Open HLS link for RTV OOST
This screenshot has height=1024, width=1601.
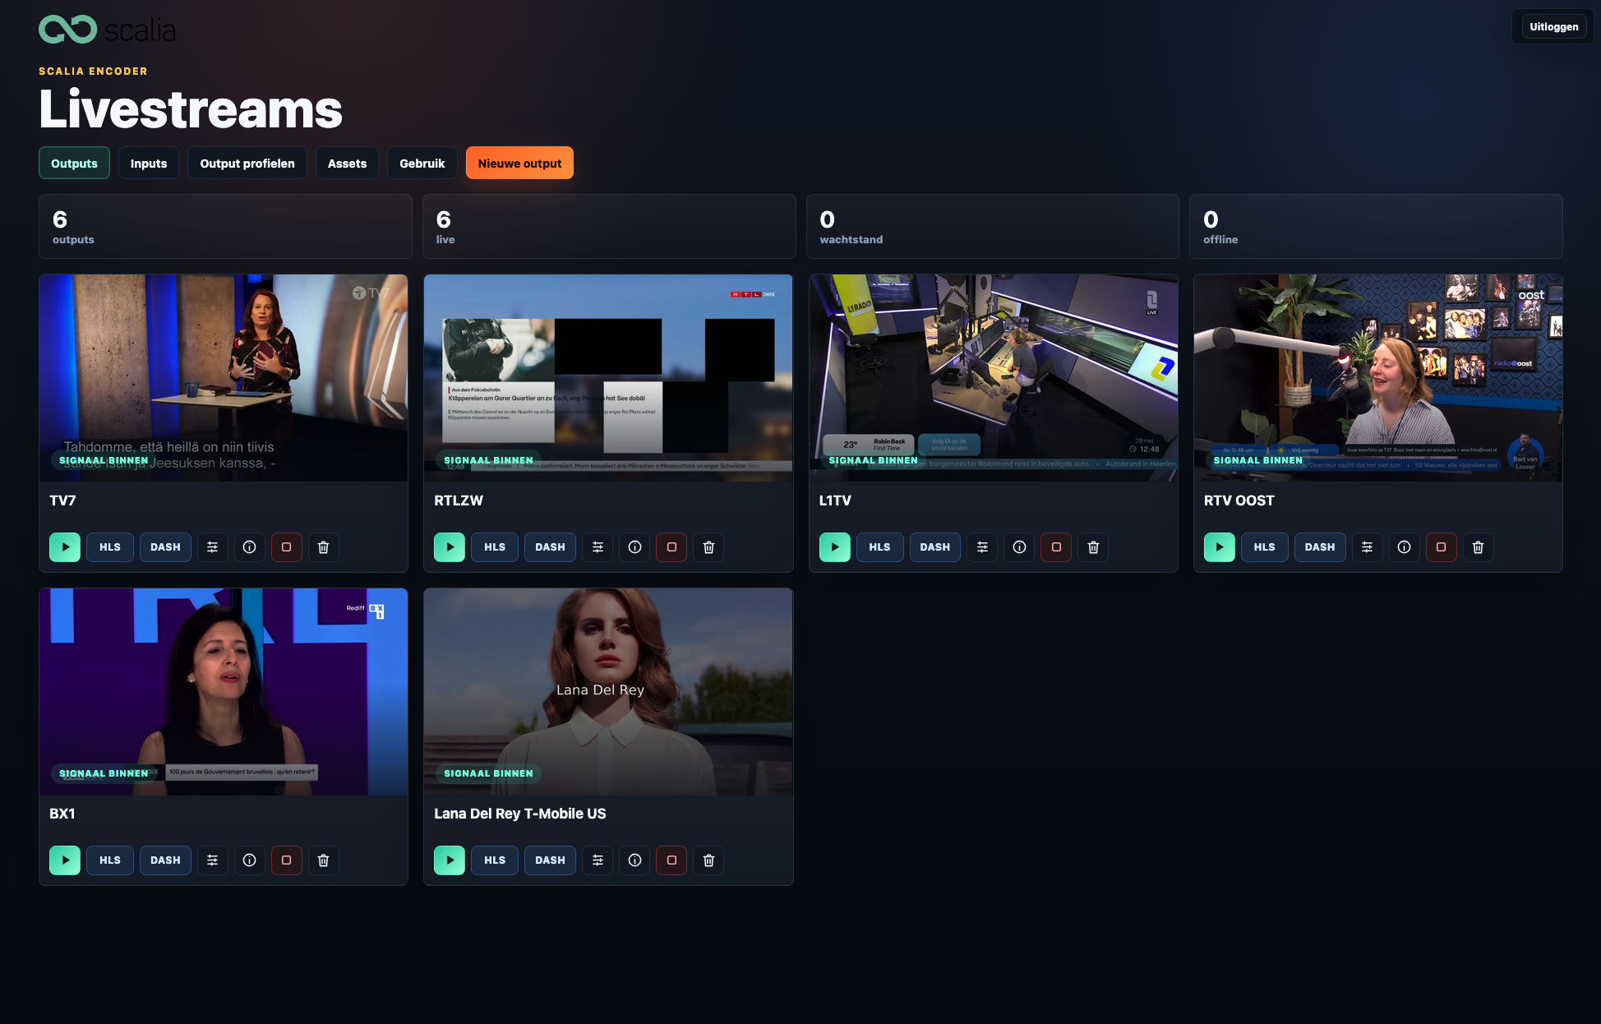pyautogui.click(x=1264, y=547)
